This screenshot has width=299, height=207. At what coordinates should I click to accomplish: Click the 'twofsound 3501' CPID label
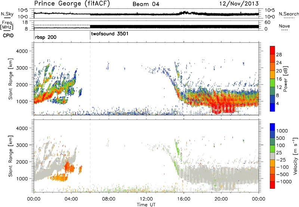[x=110, y=34]
